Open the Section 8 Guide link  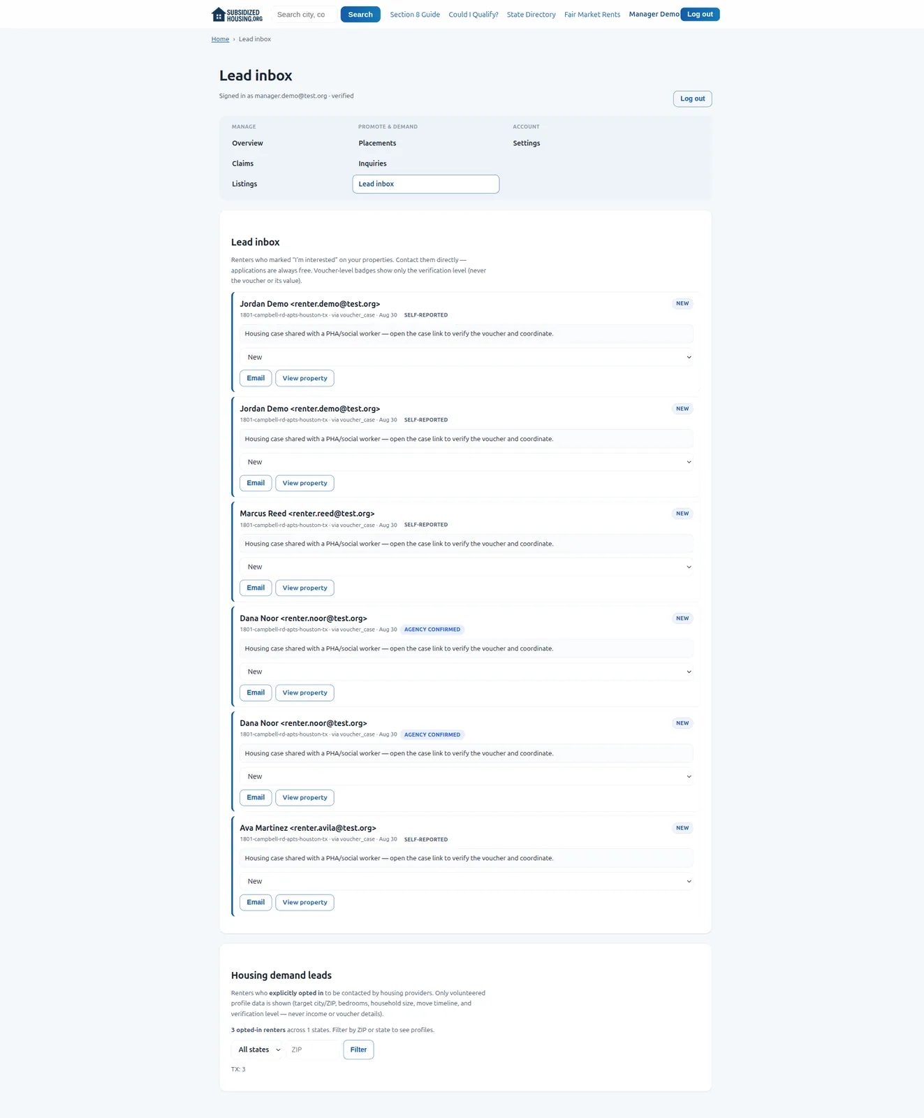415,15
